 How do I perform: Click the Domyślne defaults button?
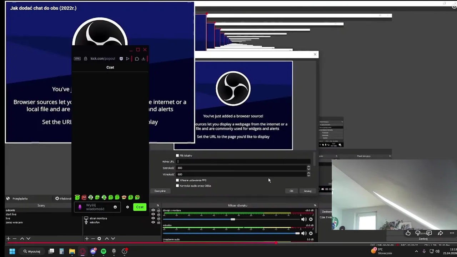coord(160,191)
